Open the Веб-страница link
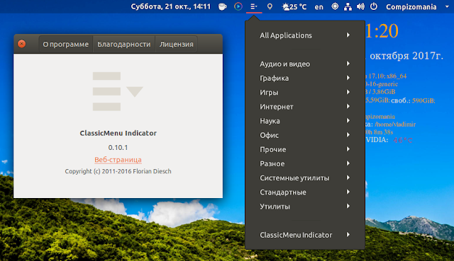The width and height of the screenshot is (454, 261). pyautogui.click(x=118, y=160)
